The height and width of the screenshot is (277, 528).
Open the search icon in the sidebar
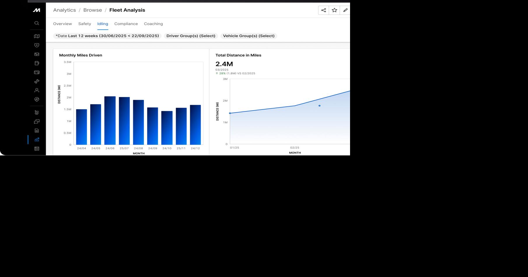click(36, 23)
